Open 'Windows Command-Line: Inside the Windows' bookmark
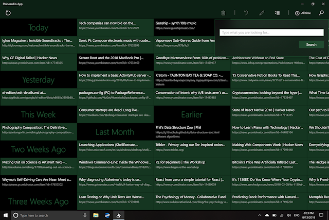This screenshot has width=329, height=220. [115, 167]
